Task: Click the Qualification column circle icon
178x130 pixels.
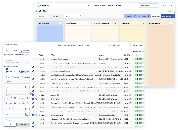Action: point(88,23)
